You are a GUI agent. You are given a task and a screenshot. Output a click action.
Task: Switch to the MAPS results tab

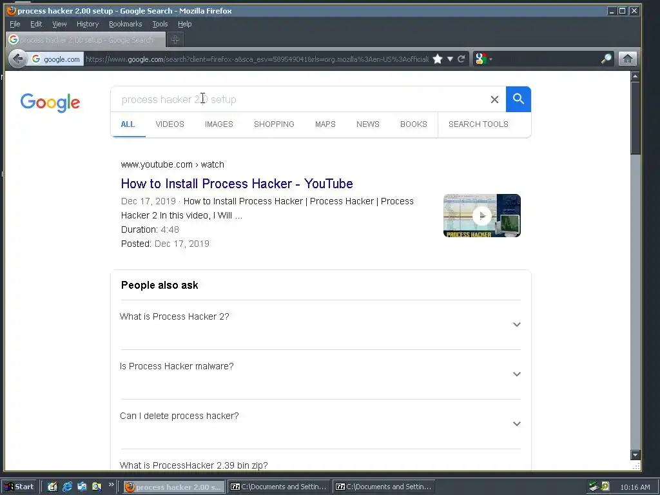[325, 124]
